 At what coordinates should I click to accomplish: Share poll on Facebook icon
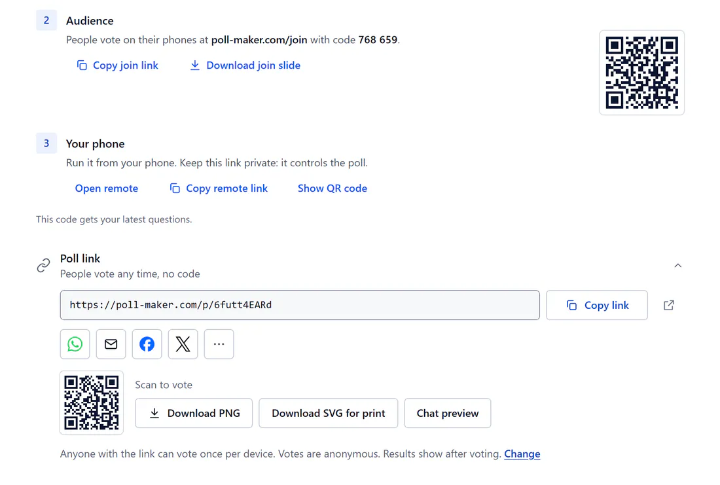pyautogui.click(x=147, y=344)
